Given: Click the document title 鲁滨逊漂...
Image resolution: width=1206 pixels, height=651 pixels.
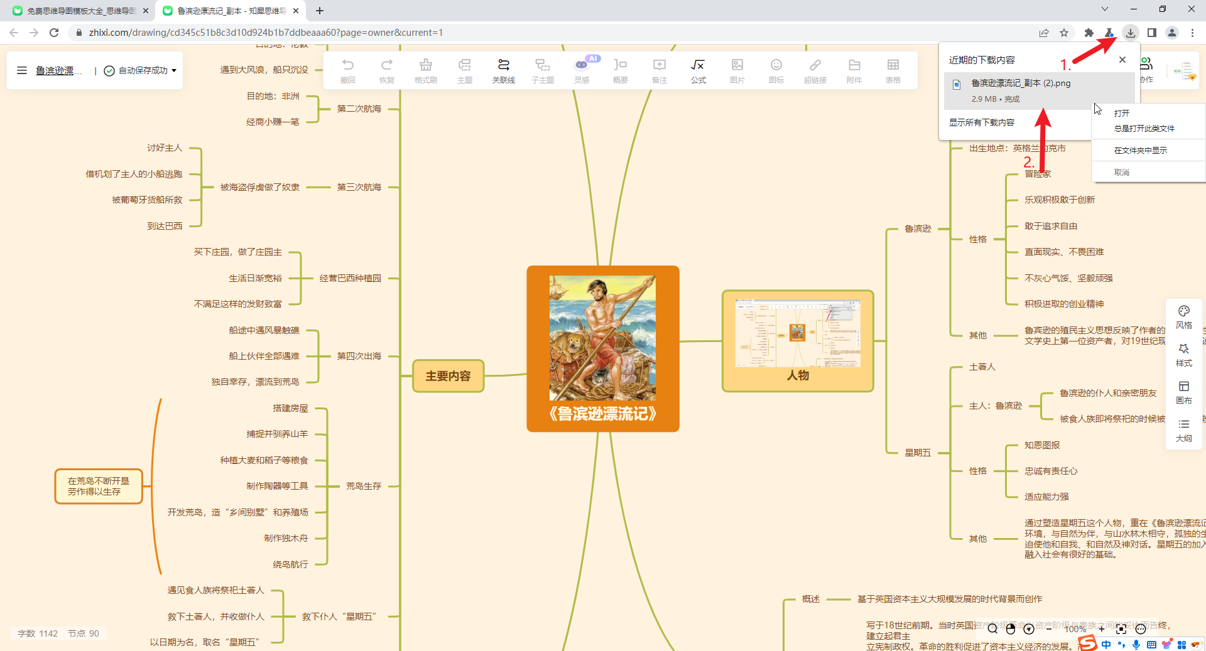Looking at the screenshot, I should pyautogui.click(x=58, y=70).
